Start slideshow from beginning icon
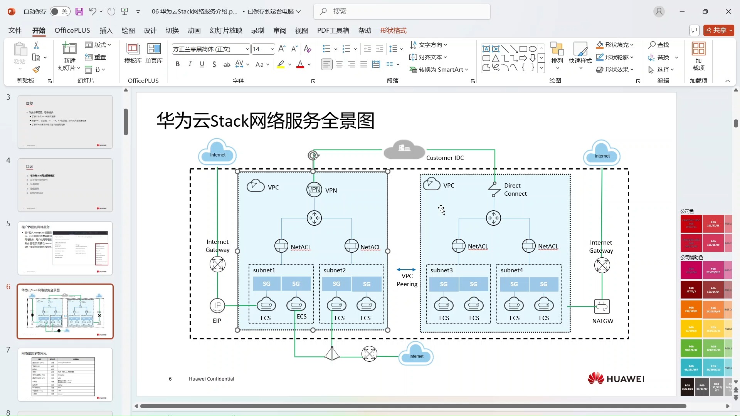 (124, 12)
